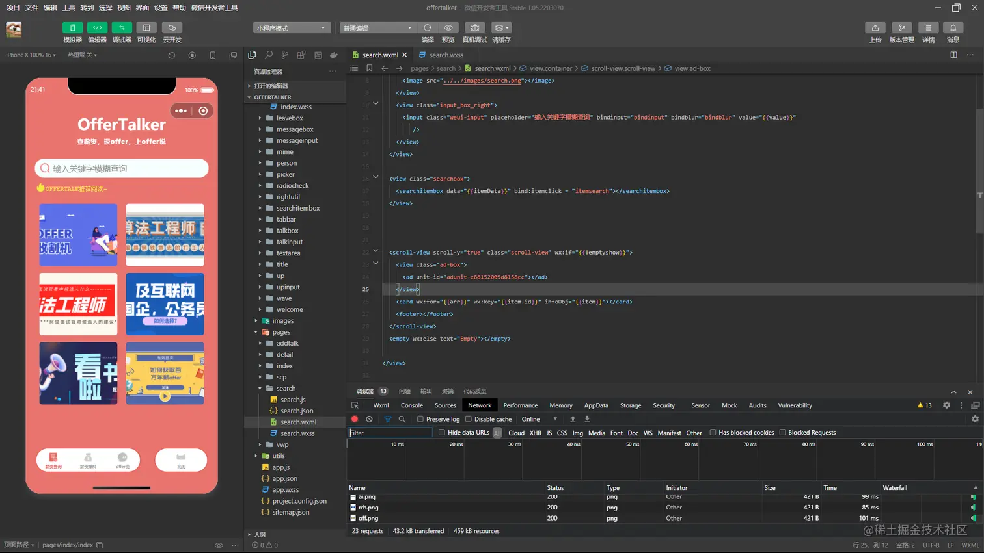Toggle the code Editor panel icon
Image resolution: width=984 pixels, height=553 pixels.
point(97,28)
